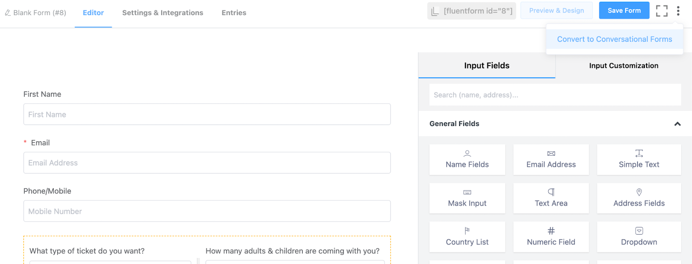Click the field search box
This screenshot has height=264, width=692.
(x=555, y=95)
